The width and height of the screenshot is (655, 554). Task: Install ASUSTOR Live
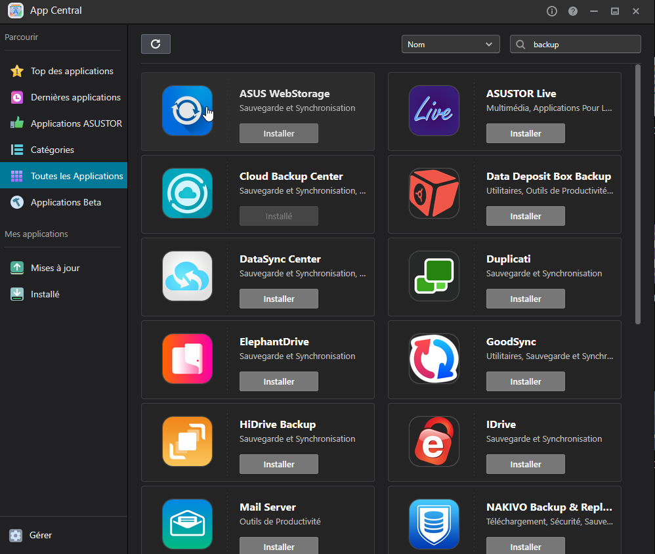526,133
